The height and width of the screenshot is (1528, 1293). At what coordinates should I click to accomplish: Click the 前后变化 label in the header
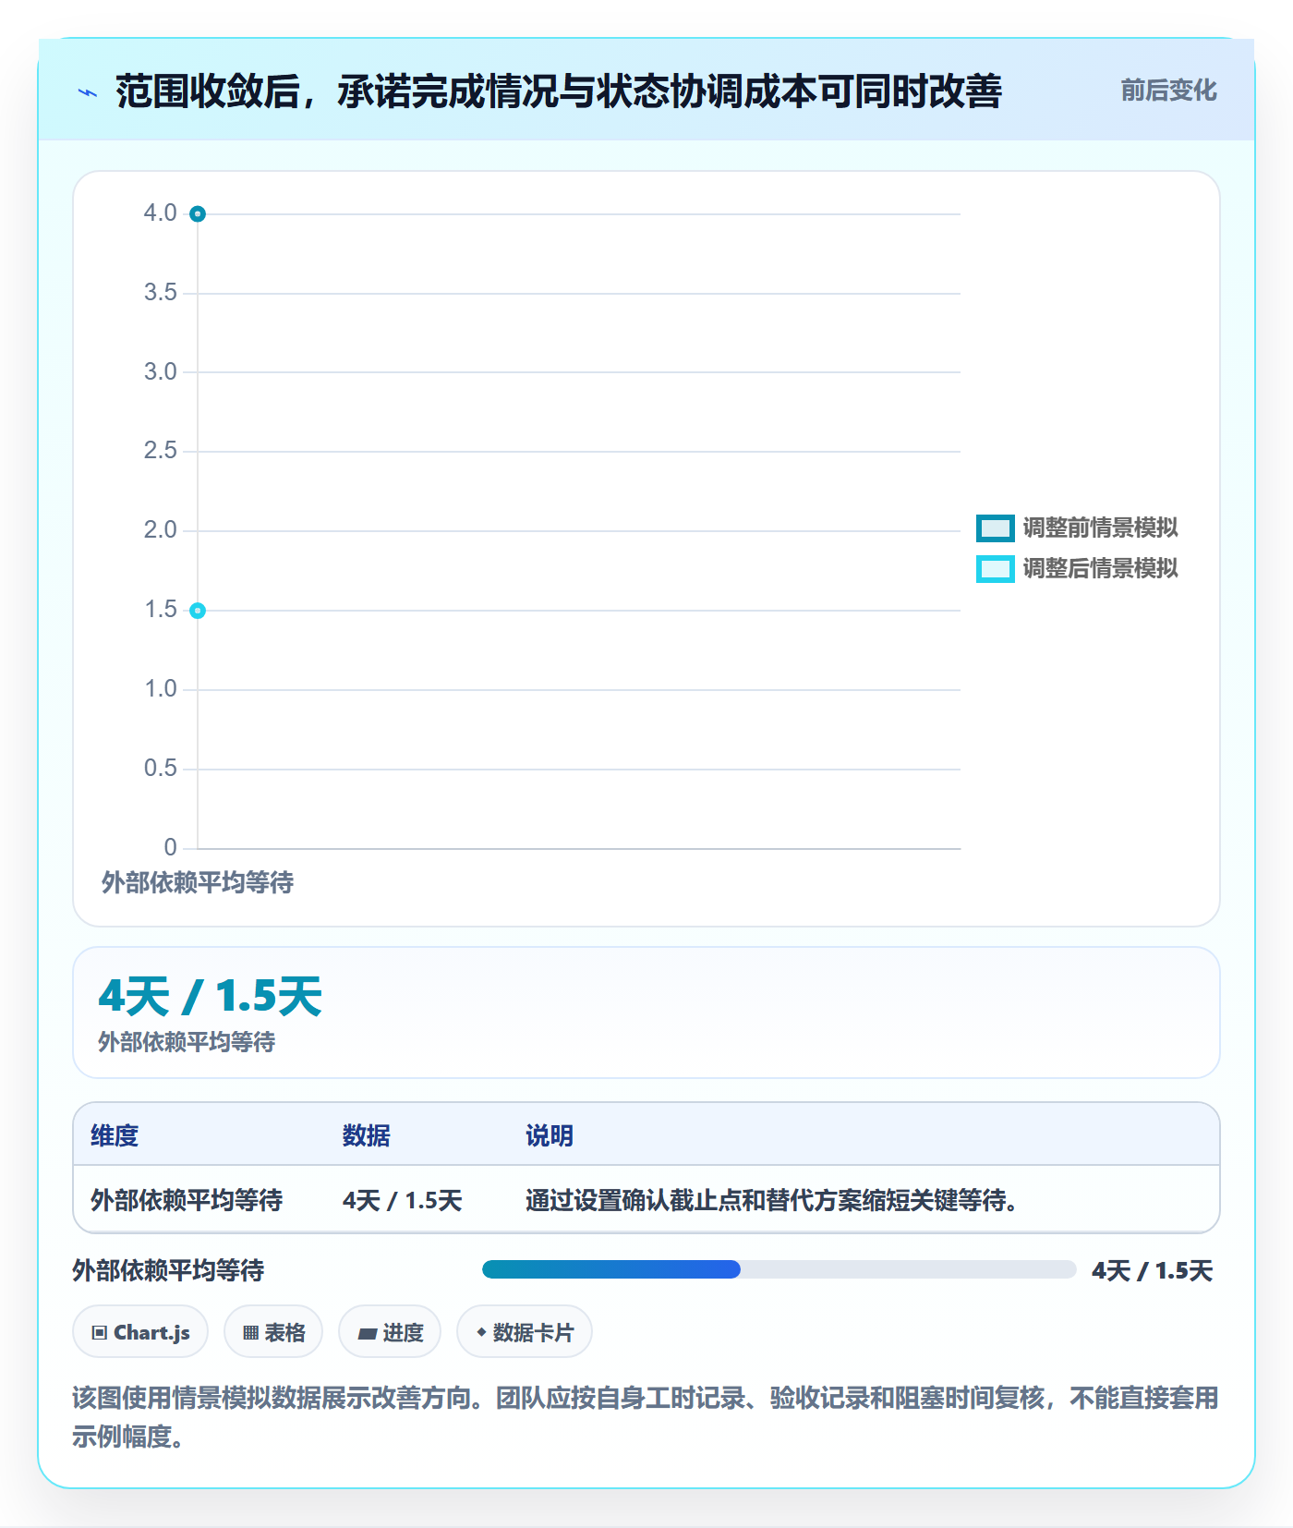pos(1168,91)
